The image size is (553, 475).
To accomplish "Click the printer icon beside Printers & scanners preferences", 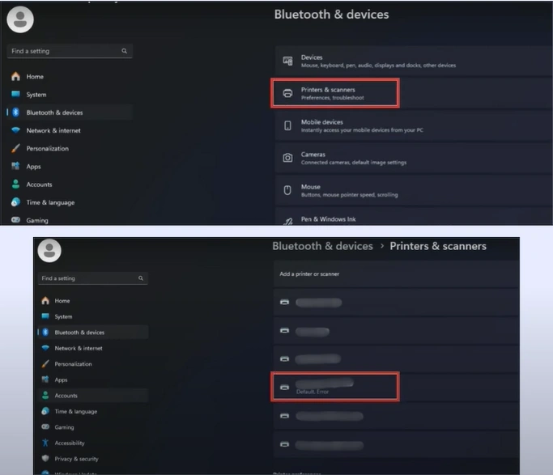I will point(287,94).
